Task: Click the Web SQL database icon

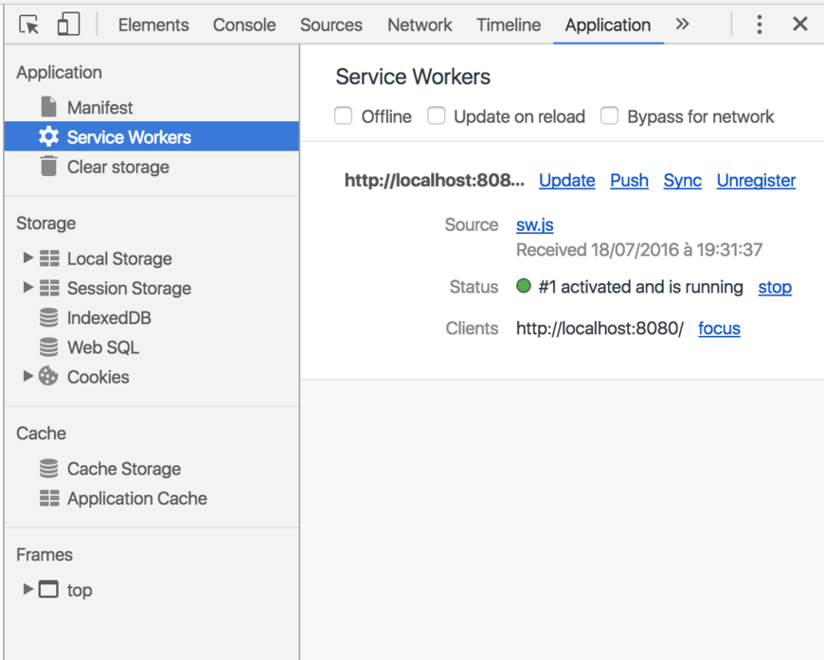Action: click(48, 348)
